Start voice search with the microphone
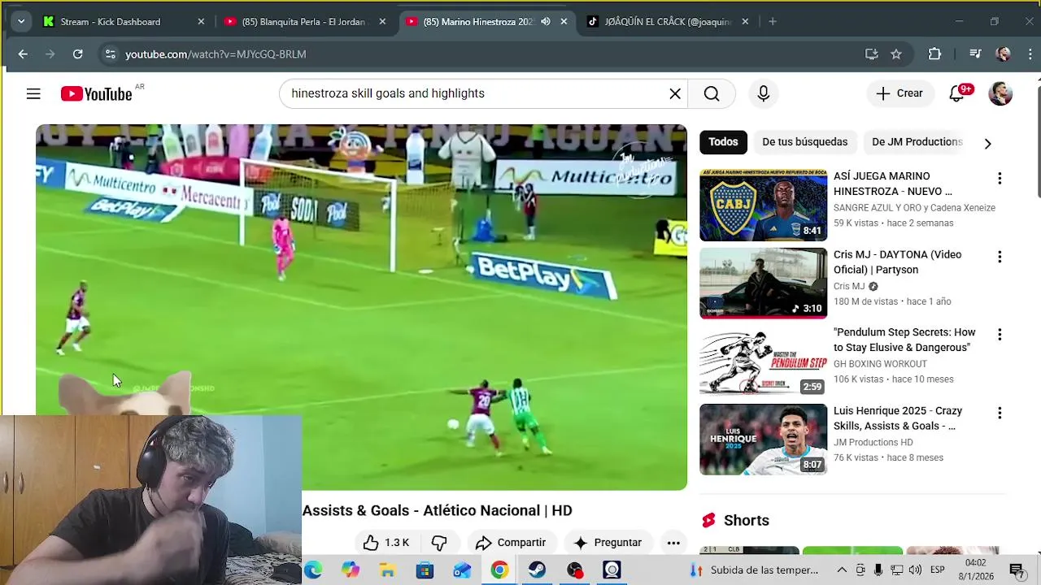The width and height of the screenshot is (1041, 585). [x=763, y=93]
